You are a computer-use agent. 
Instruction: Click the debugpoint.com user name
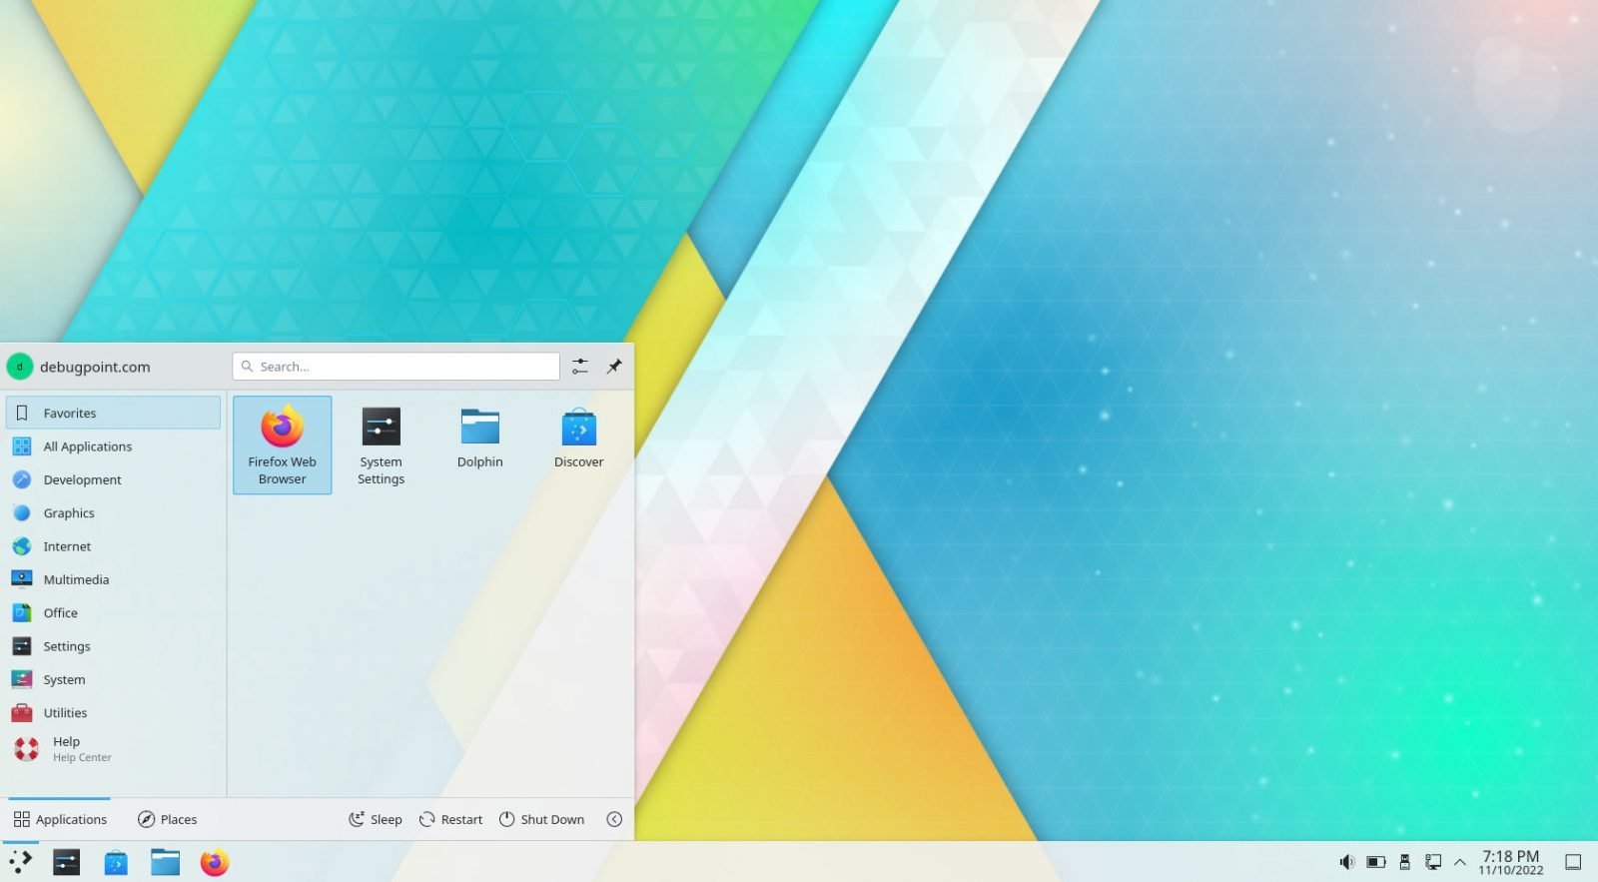coord(95,367)
